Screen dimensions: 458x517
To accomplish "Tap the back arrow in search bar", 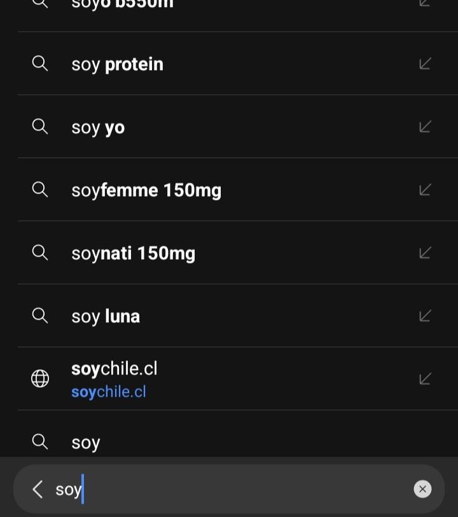I will (x=38, y=489).
